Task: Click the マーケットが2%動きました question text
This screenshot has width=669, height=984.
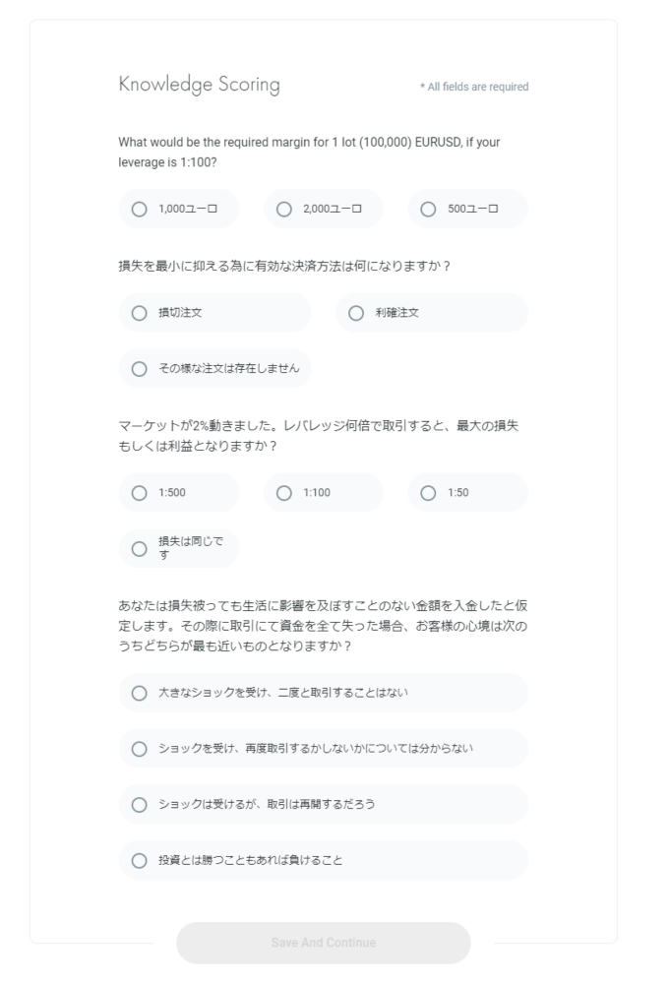Action: [x=318, y=436]
